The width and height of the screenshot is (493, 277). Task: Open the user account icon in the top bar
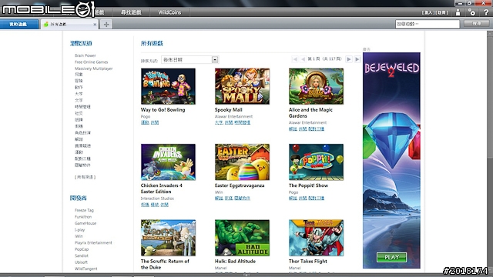tap(458, 12)
